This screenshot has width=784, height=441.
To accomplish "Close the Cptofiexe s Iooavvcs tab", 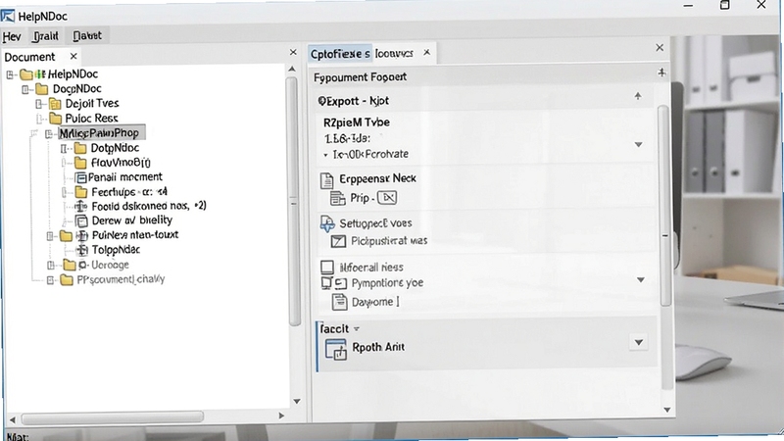I will pyautogui.click(x=426, y=52).
